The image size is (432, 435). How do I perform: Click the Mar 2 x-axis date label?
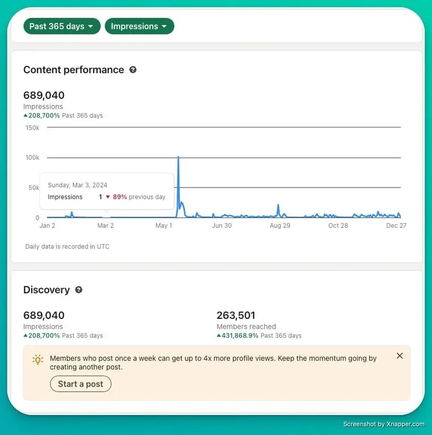pos(105,225)
